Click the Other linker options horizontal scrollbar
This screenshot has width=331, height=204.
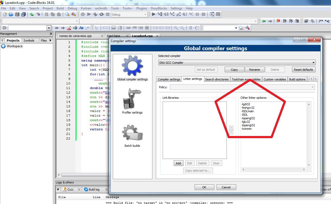pos(274,169)
